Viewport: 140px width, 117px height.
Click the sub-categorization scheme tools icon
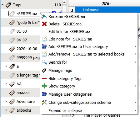tap(44, 102)
